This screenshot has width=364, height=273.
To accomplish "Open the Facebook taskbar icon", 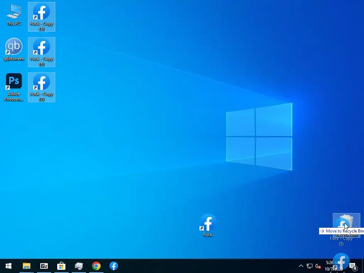I will 113,266.
